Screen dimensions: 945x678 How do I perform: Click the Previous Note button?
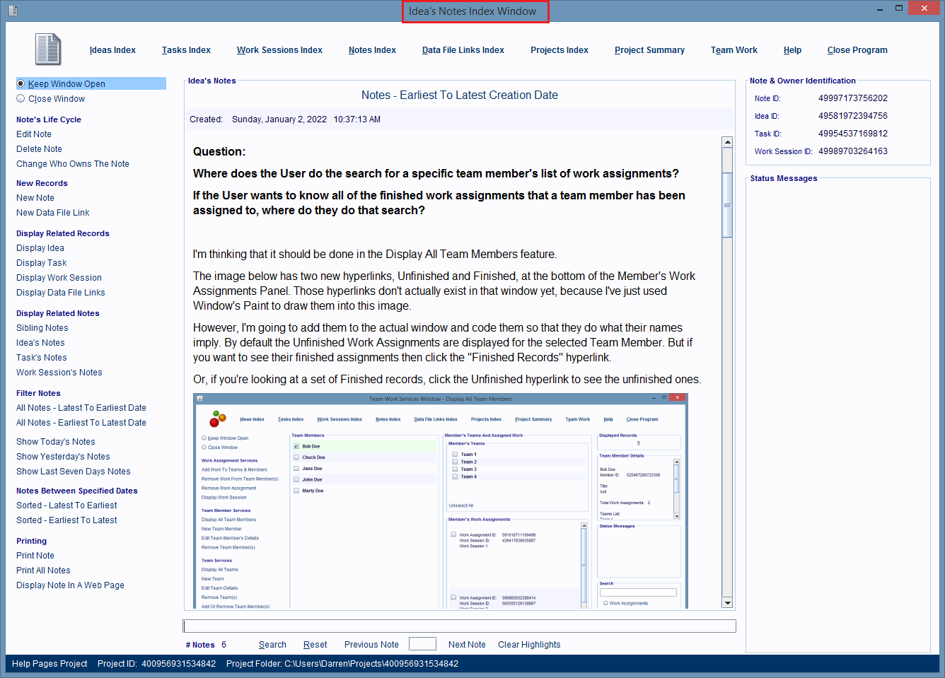pyautogui.click(x=371, y=645)
